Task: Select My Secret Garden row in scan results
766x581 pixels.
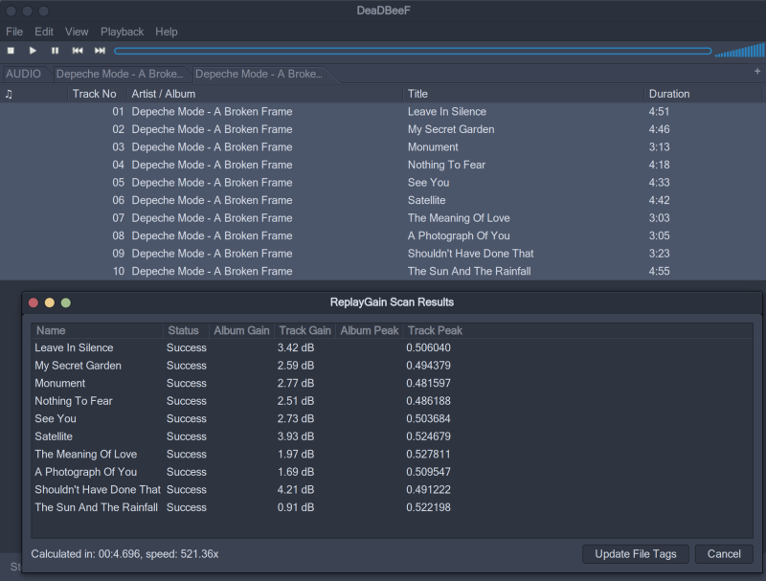Action: (x=392, y=366)
